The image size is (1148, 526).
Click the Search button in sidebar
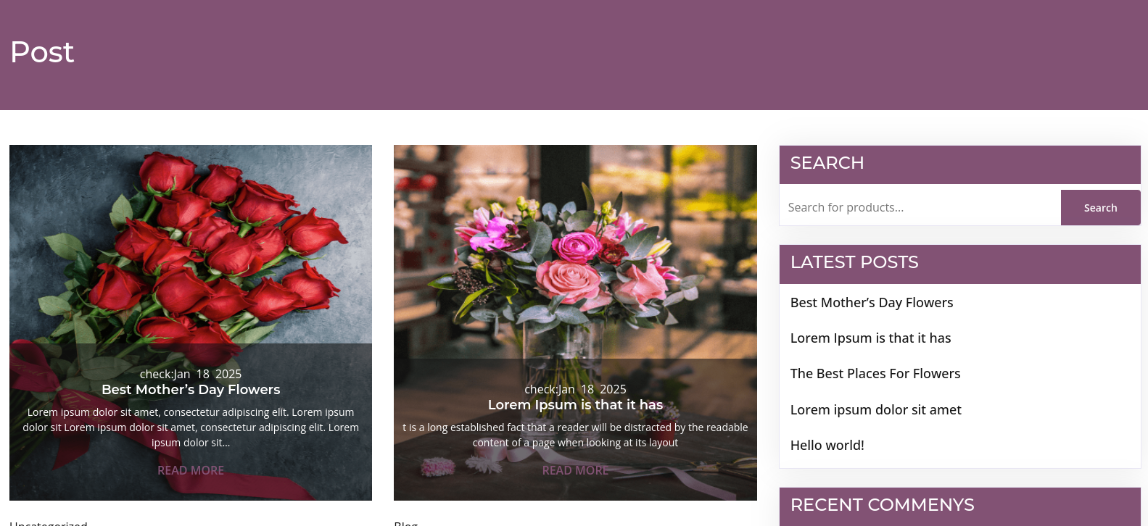point(1100,208)
